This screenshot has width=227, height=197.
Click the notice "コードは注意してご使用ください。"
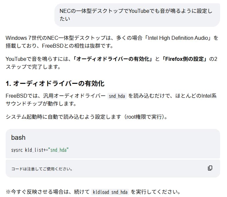(42, 169)
